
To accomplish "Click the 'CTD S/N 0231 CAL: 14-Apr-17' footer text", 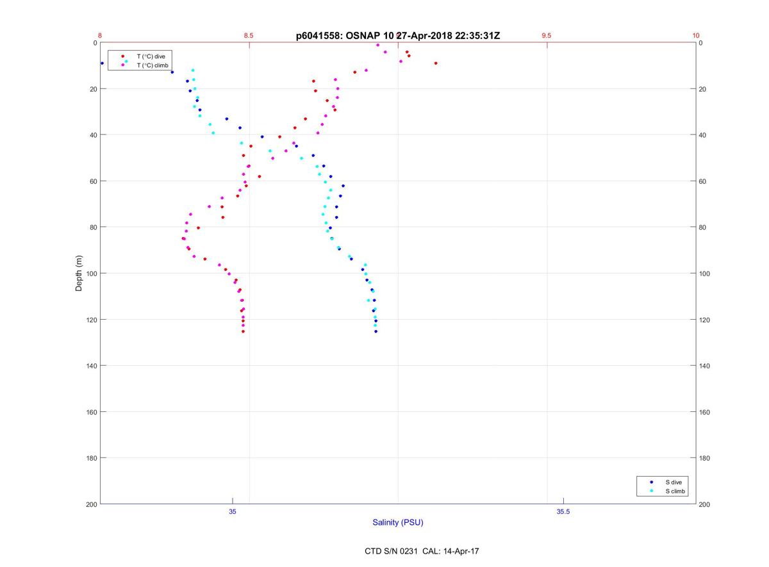I will click(422, 551).
